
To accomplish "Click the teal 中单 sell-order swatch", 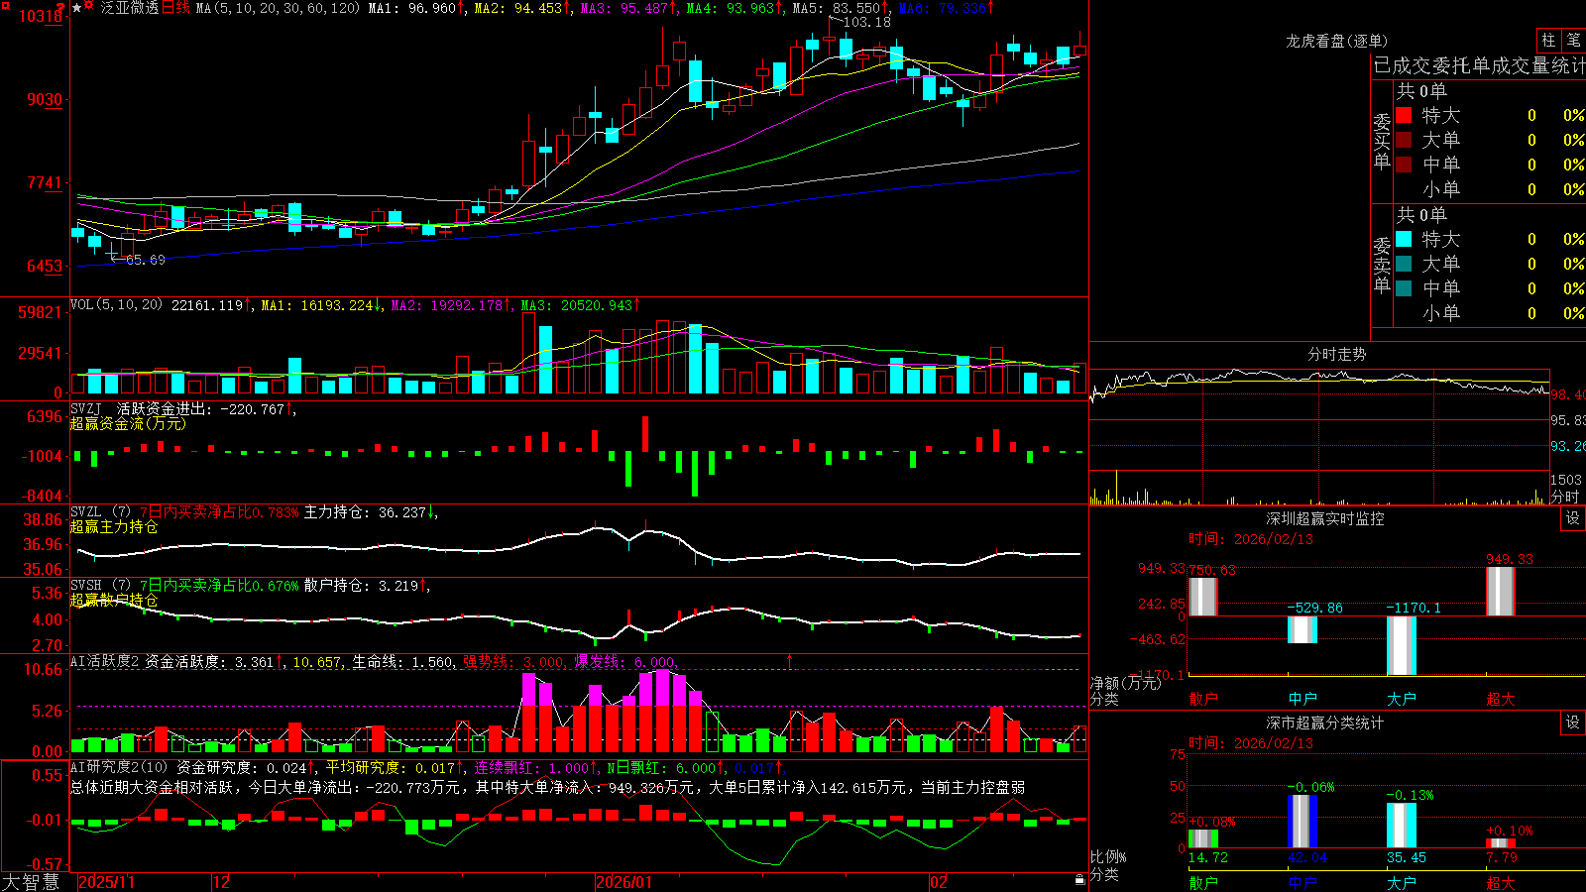I will tap(1404, 288).
